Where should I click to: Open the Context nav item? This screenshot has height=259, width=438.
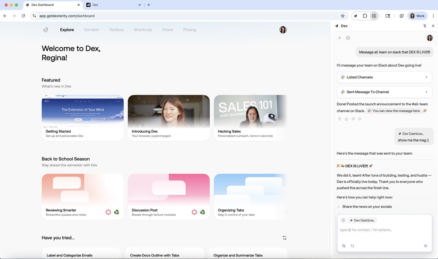91,30
